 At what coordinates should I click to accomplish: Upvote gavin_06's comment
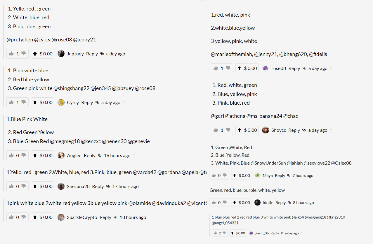click(215, 233)
